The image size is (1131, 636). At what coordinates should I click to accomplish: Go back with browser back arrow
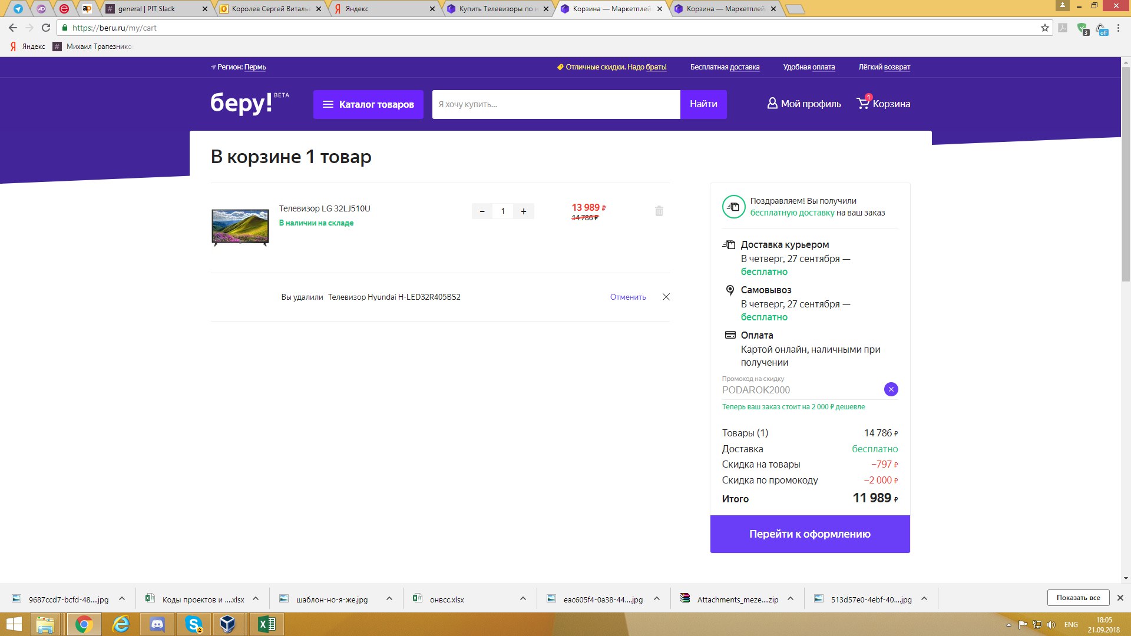13,28
